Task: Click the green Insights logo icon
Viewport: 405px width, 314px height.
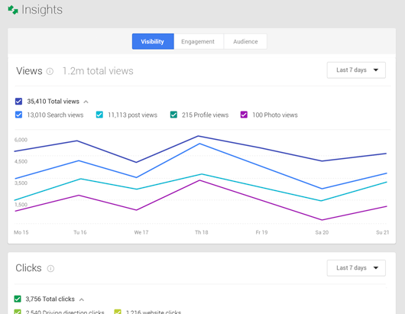Action: coord(13,10)
